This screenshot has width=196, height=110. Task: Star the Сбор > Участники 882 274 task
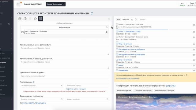coord(194,44)
